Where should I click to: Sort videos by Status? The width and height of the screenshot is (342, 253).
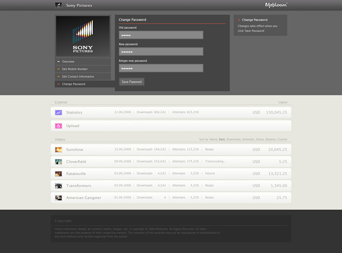point(260,139)
